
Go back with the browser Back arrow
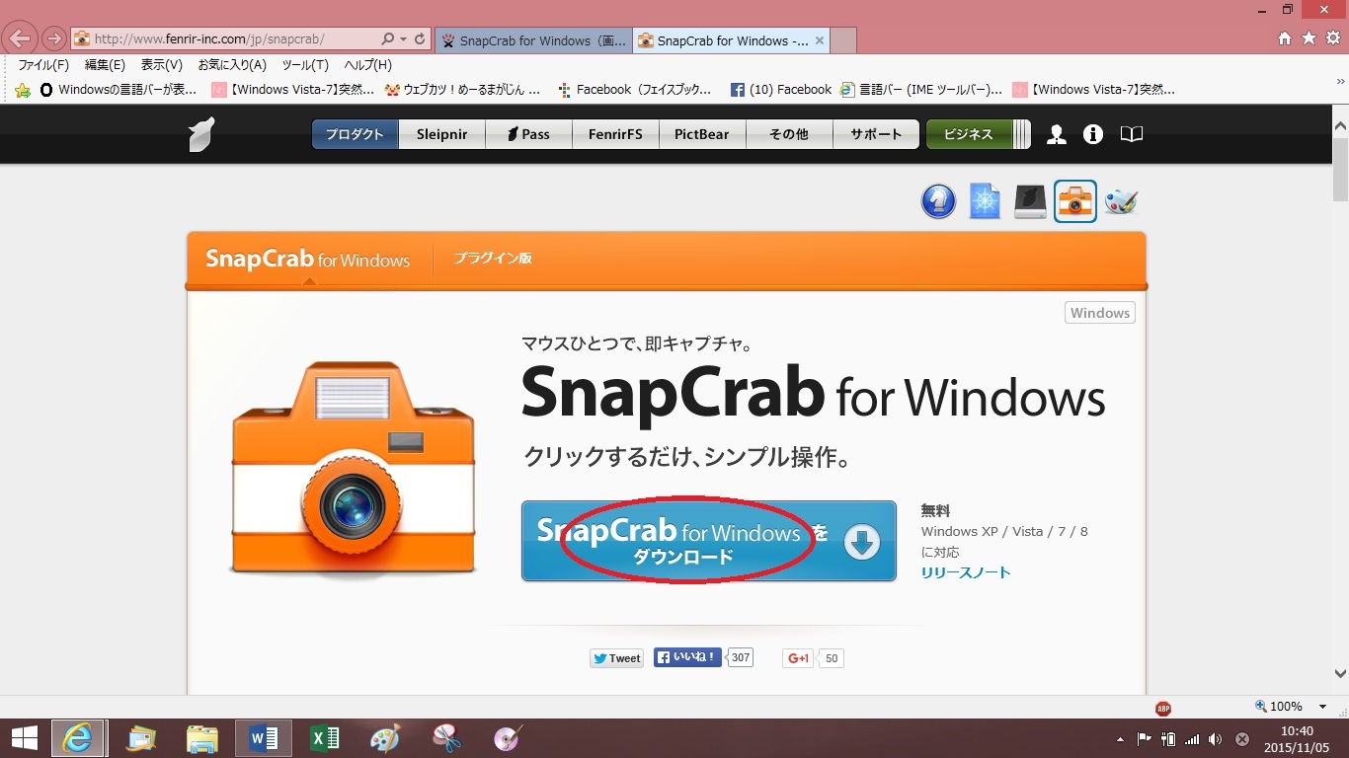point(21,38)
